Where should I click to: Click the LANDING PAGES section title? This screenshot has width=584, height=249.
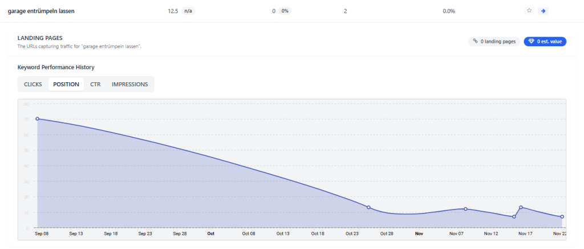pos(40,38)
